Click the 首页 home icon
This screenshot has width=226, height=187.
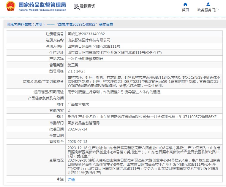185,4
